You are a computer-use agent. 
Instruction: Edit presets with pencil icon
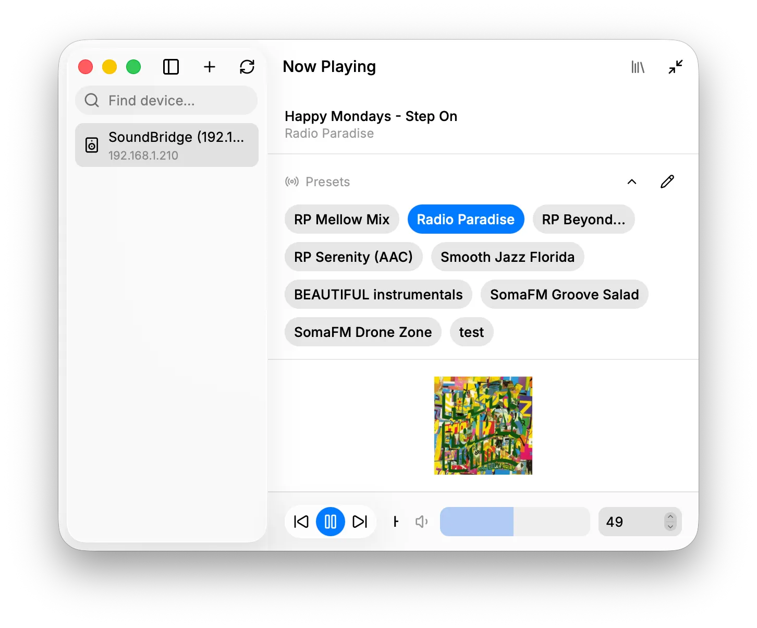tap(667, 182)
